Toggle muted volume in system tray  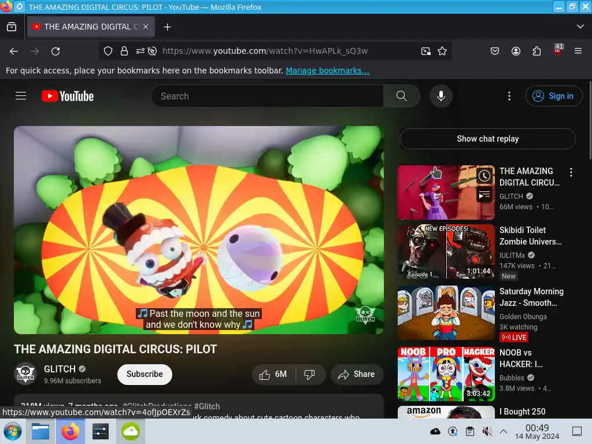coord(487,431)
